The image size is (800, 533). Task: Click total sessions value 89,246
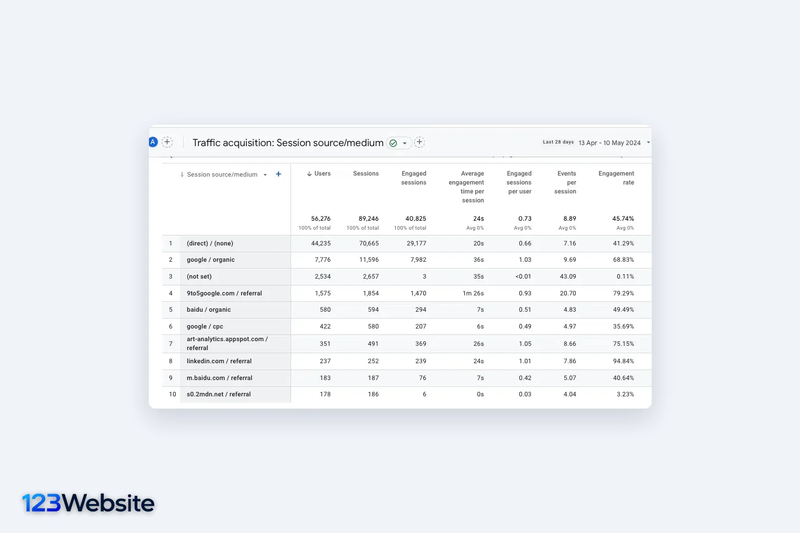tap(368, 219)
